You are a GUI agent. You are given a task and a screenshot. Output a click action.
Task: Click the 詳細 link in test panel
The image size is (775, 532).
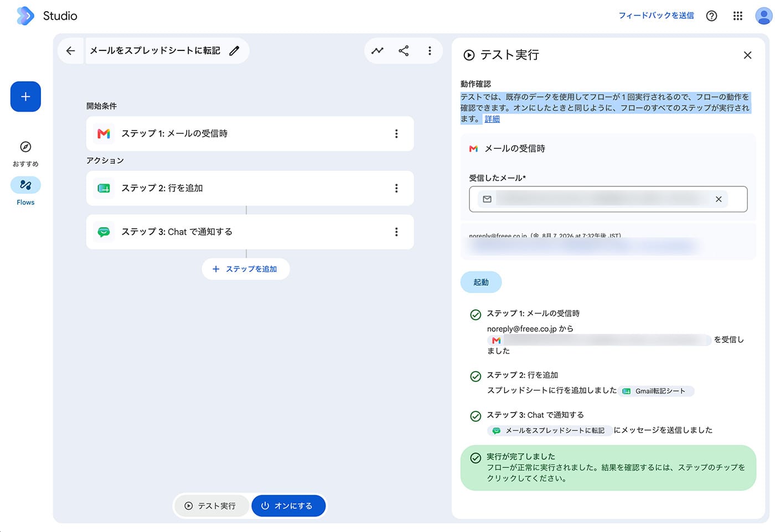point(492,119)
